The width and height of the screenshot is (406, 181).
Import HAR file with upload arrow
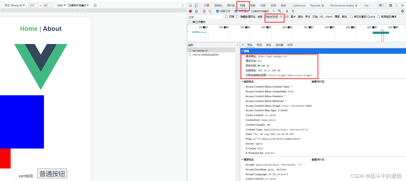(287, 11)
